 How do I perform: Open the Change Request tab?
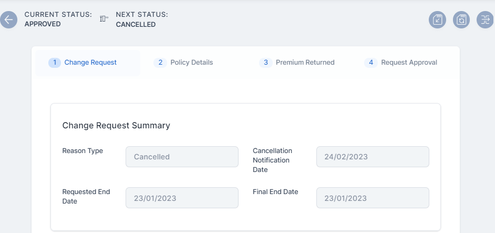click(x=90, y=63)
